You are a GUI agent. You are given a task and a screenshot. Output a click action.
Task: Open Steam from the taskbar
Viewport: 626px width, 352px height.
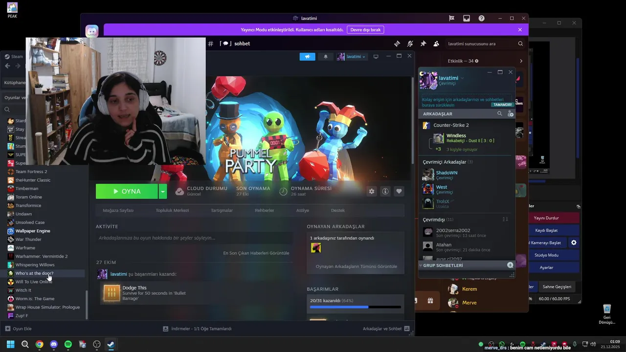pyautogui.click(x=111, y=344)
